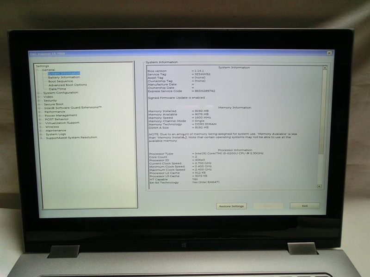The height and width of the screenshot is (277, 370).
Task: Expand the System Configuration node
Action: [x=39, y=93]
